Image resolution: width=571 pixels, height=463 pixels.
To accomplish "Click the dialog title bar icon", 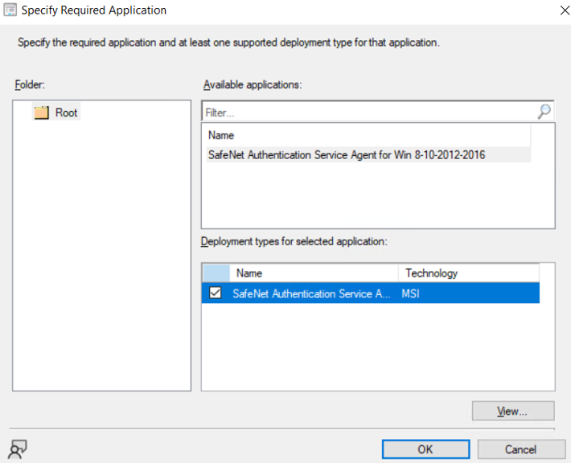I will click(x=10, y=10).
